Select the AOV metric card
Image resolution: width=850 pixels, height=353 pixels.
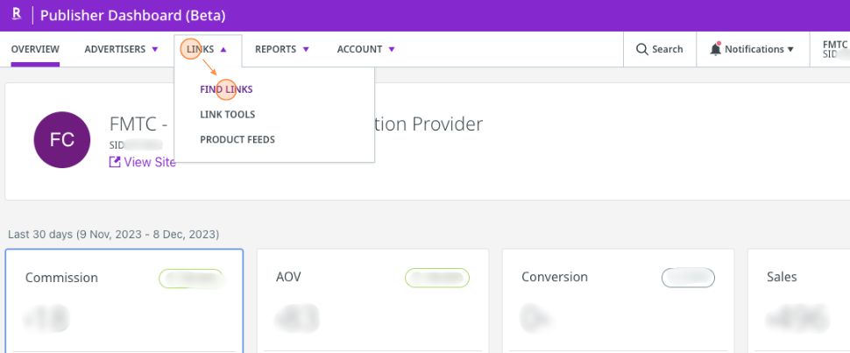pyautogui.click(x=372, y=300)
